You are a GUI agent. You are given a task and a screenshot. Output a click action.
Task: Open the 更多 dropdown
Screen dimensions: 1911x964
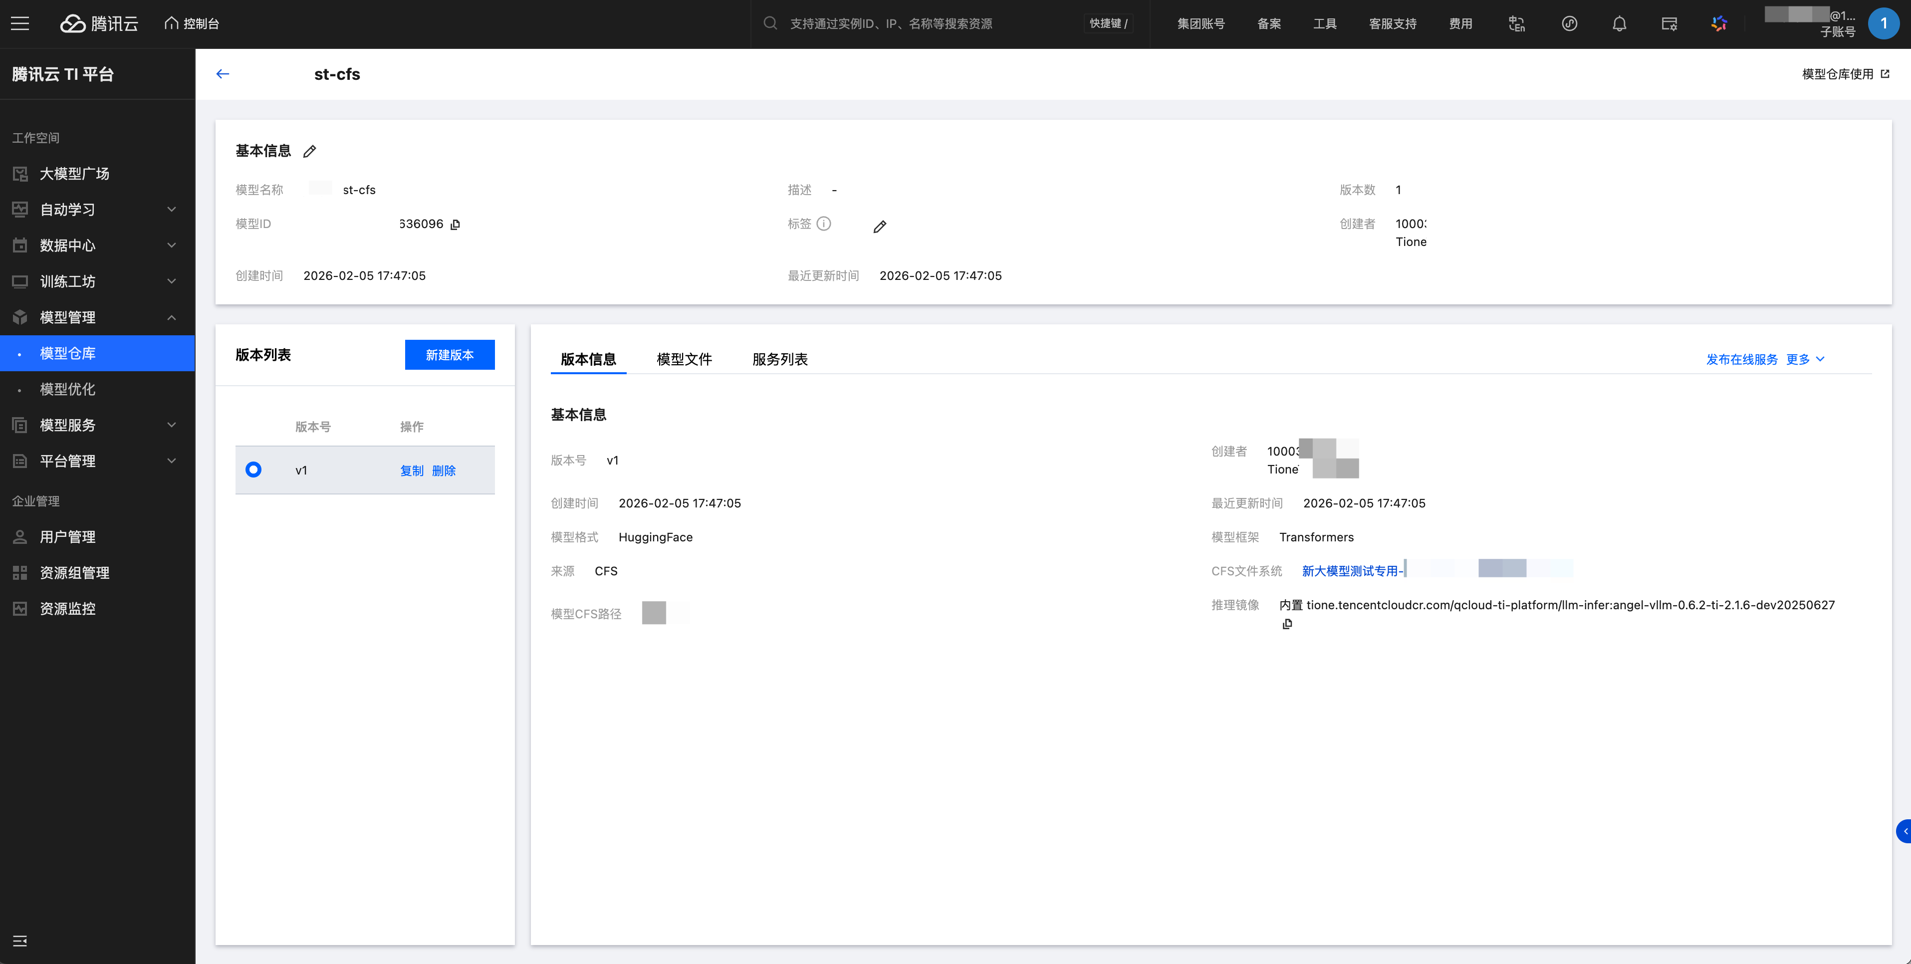1804,359
